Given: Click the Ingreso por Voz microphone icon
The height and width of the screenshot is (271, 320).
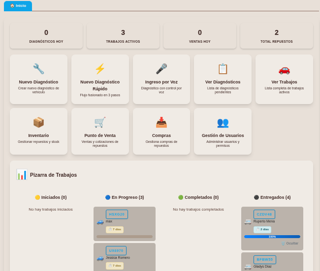Looking at the screenshot, I should [161, 69].
